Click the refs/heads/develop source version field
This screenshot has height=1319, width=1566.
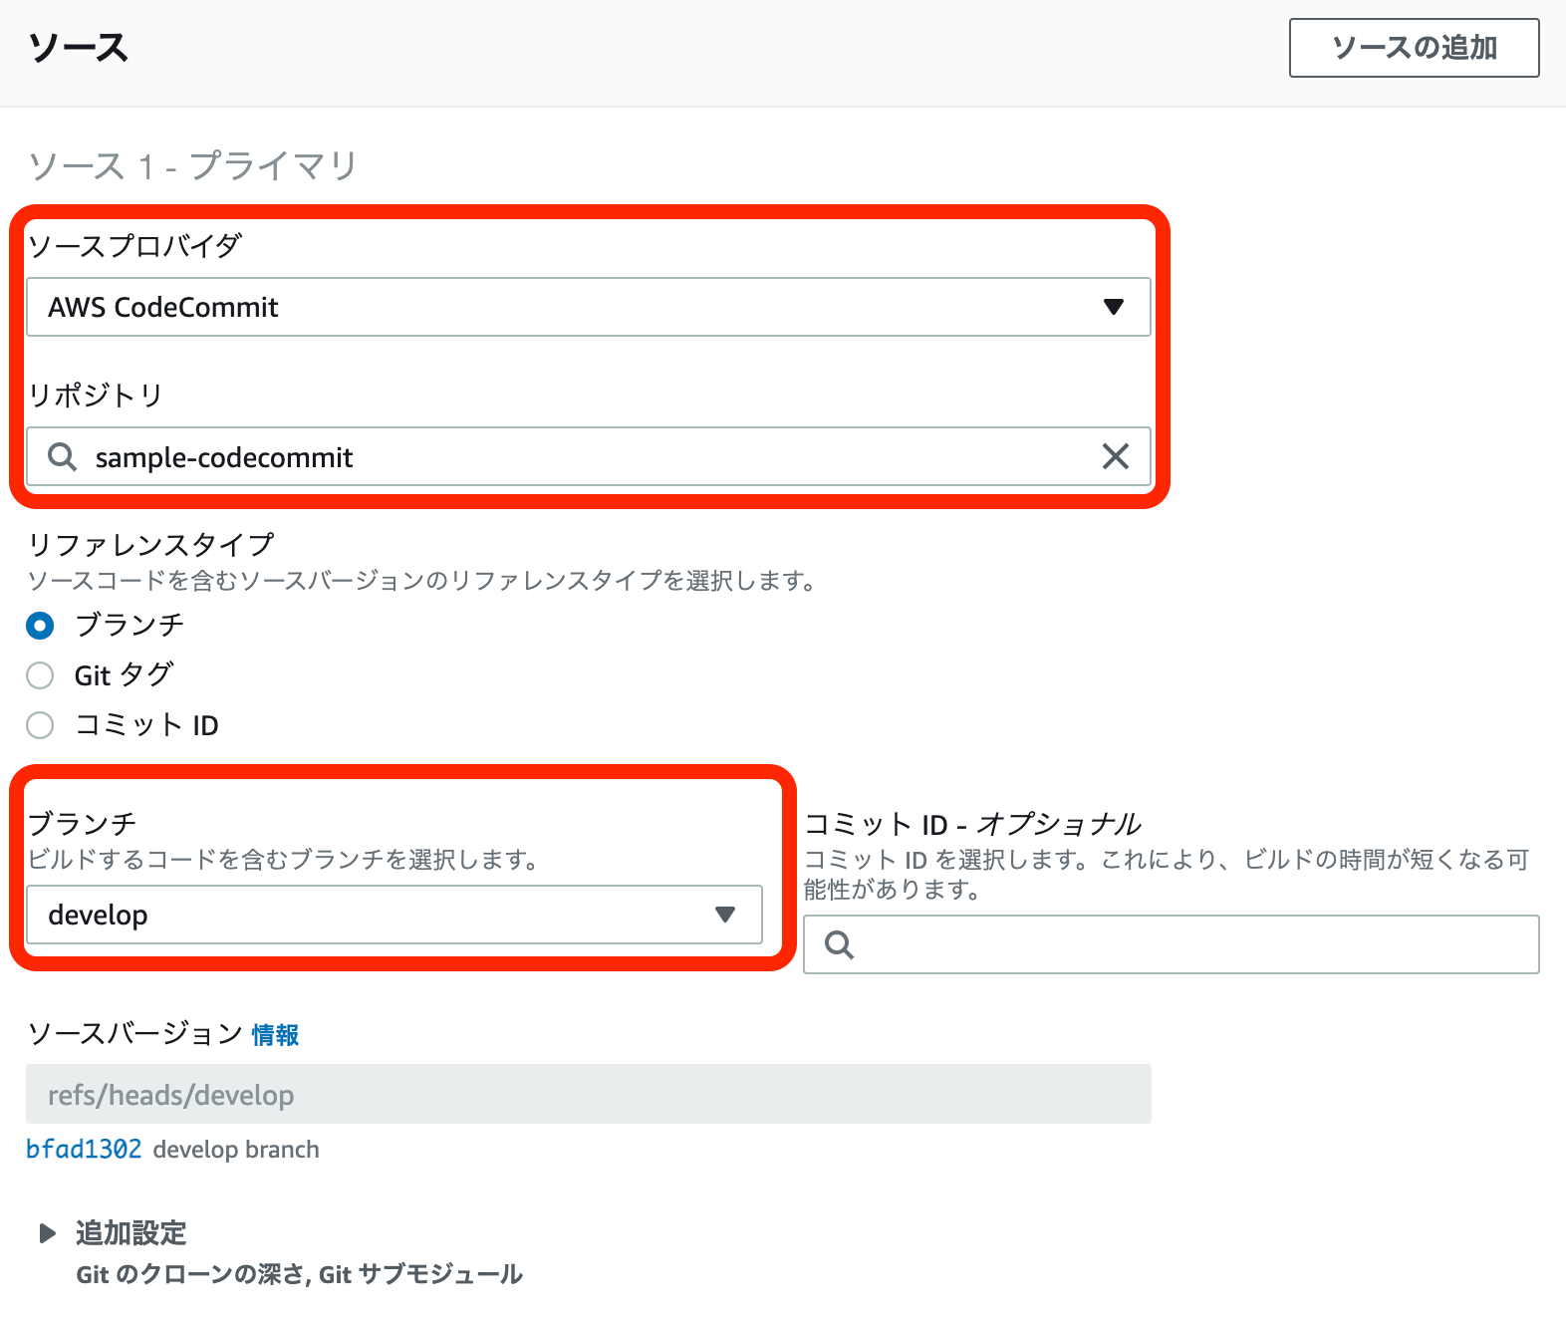(x=589, y=1094)
